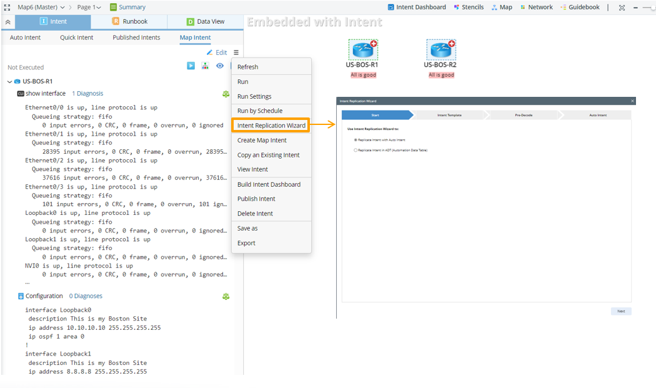Collapse the US-BOS-R1 tree node
The width and height of the screenshot is (656, 388).
coord(9,82)
